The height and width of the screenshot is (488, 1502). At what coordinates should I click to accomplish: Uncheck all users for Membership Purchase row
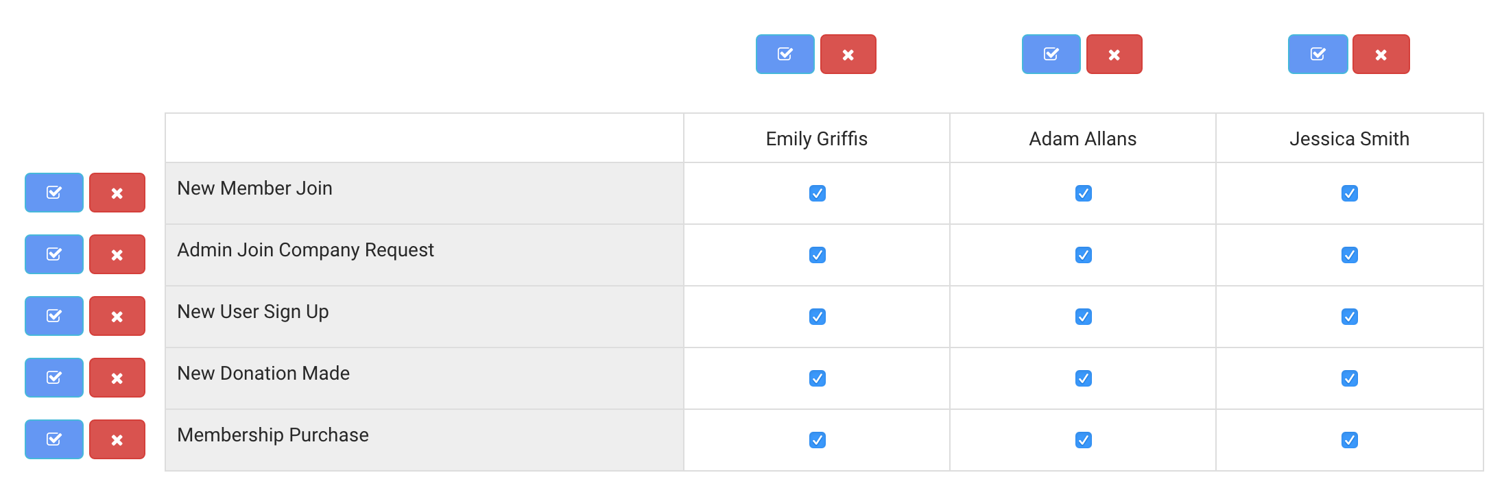tap(117, 439)
